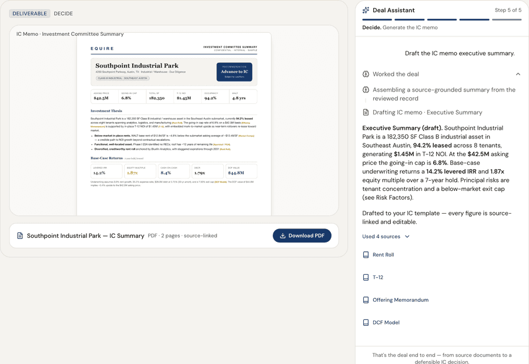Collapse the Worked the deal section
The height and width of the screenshot is (364, 529).
point(518,74)
